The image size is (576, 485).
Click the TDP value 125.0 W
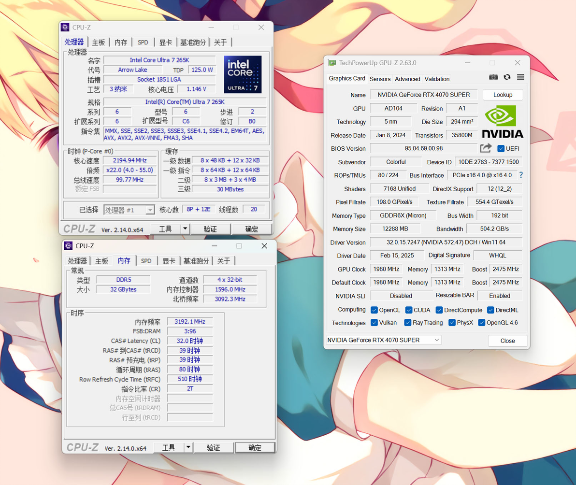tap(202, 70)
